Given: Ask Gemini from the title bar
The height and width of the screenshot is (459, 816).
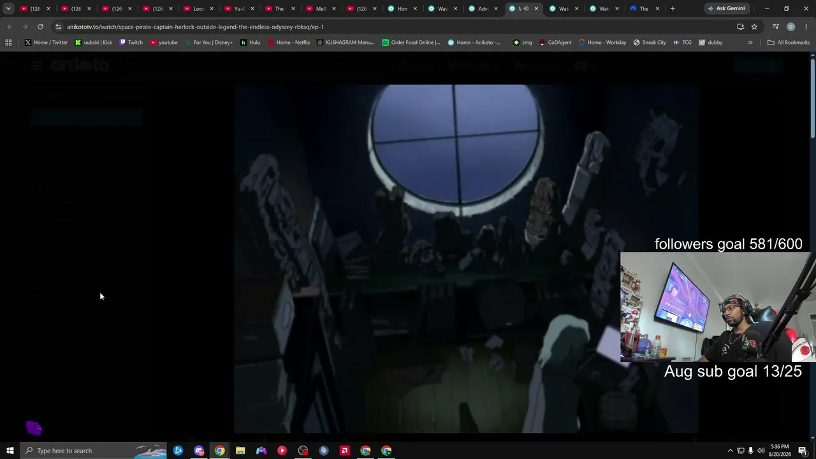Looking at the screenshot, I should [726, 9].
